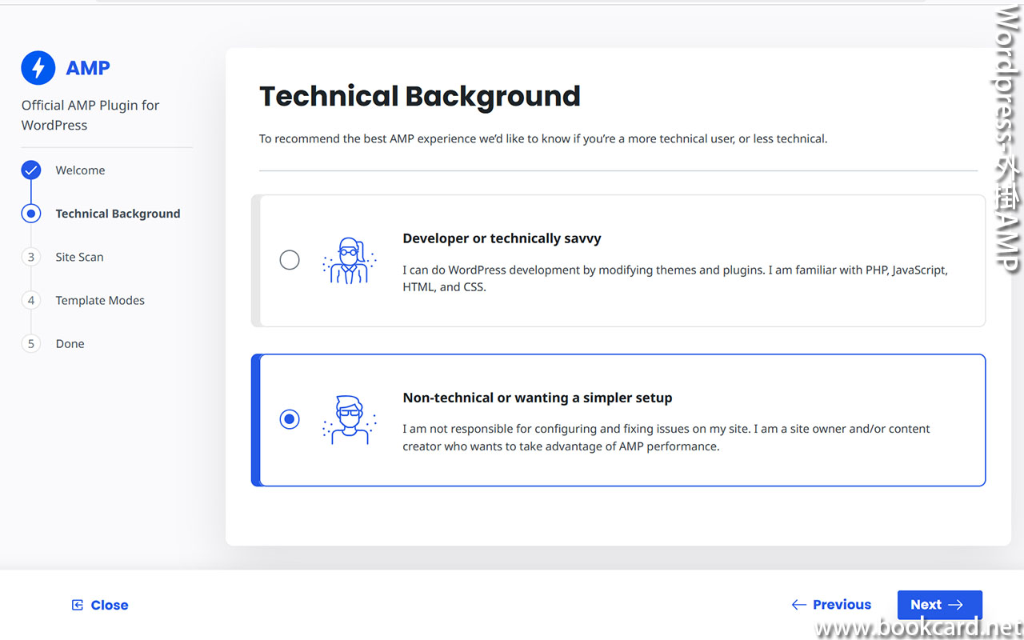Click the Welcome step checkmark icon
Image resolution: width=1024 pixels, height=640 pixels.
point(31,170)
